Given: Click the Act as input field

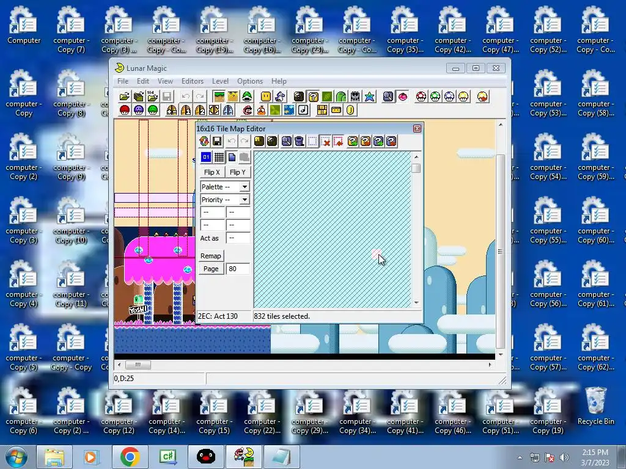Looking at the screenshot, I should click(238, 238).
